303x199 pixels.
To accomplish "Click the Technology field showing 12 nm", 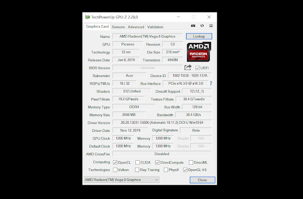I will [126, 52].
